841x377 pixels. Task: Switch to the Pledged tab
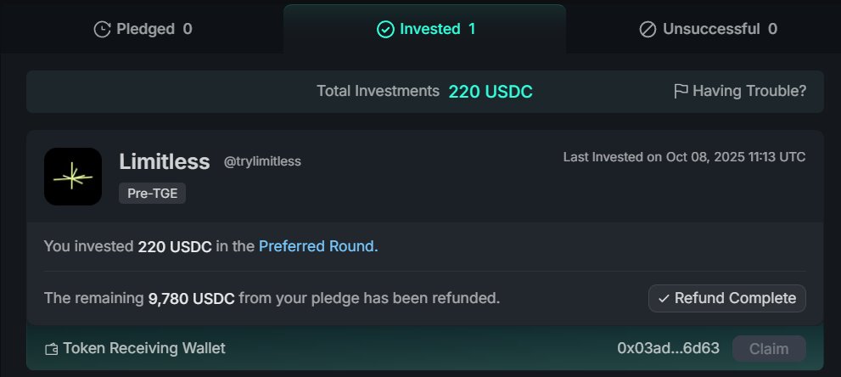coord(143,29)
